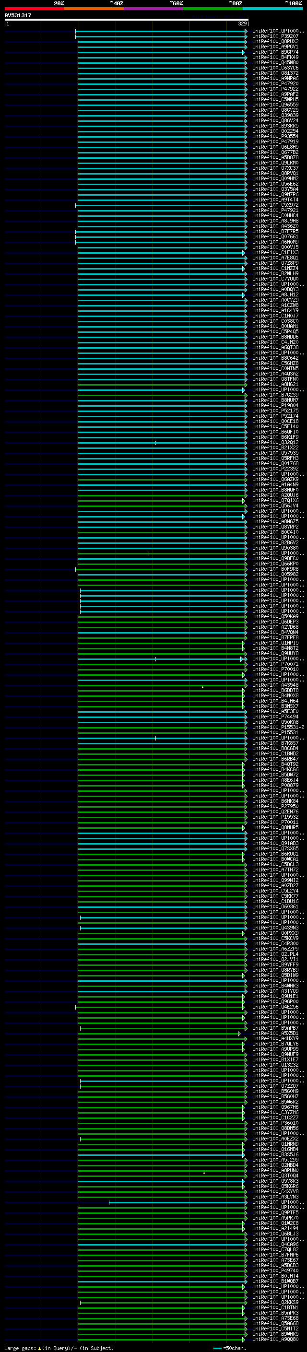307x1352 pixels.
Task: Click the cyan =50char. scale legend
Action: [229, 1348]
